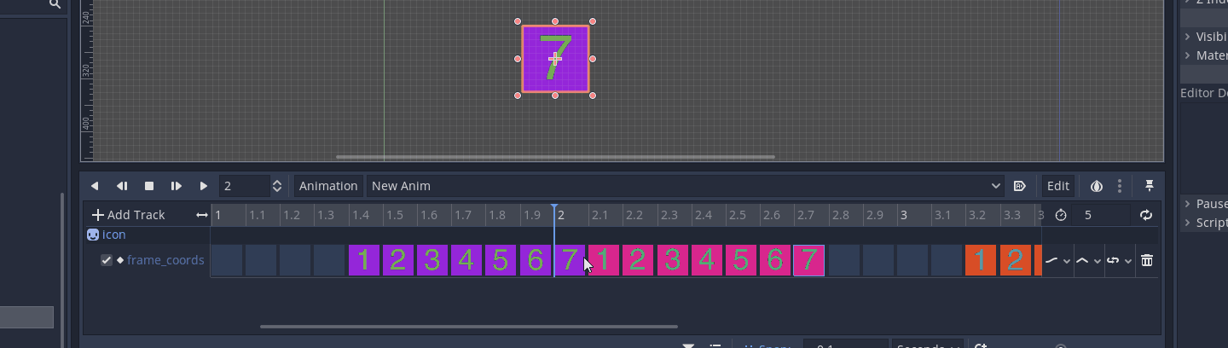Viewport: 1228px width, 348px height.
Task: Play animation from current position
Action: (x=204, y=186)
